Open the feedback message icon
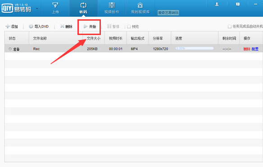This screenshot has width=263, height=167. click(238, 4)
